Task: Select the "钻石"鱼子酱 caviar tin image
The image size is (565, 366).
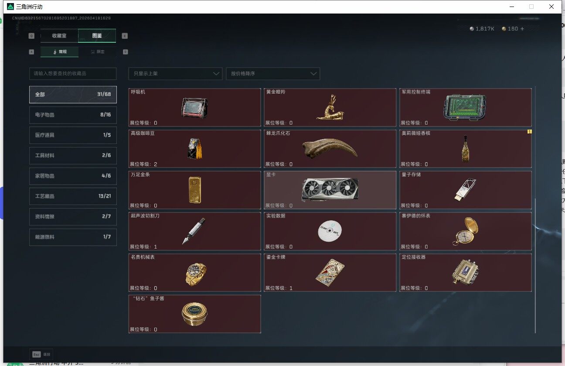Action: click(x=194, y=314)
